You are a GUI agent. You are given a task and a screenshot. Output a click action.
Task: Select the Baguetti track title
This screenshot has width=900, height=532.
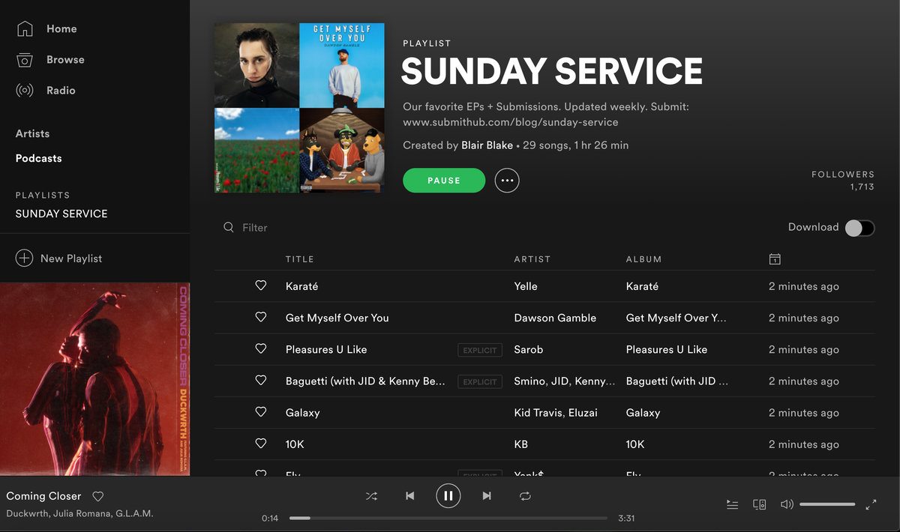365,381
